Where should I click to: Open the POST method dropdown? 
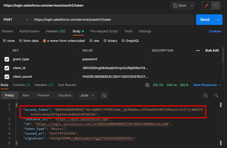tap(16, 20)
